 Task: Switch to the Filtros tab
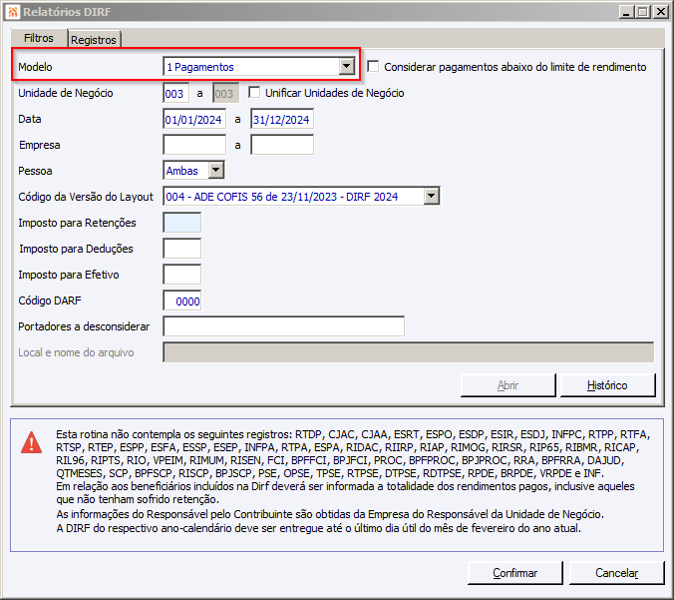coord(39,38)
